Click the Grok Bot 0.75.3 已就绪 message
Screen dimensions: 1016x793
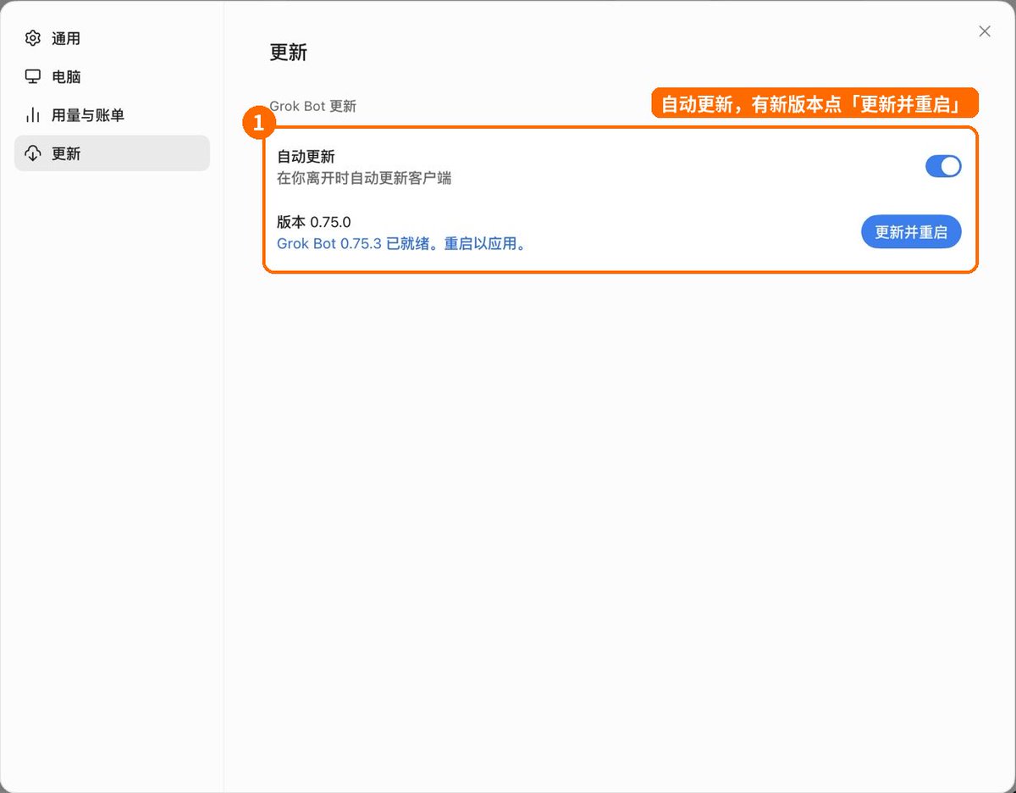403,244
